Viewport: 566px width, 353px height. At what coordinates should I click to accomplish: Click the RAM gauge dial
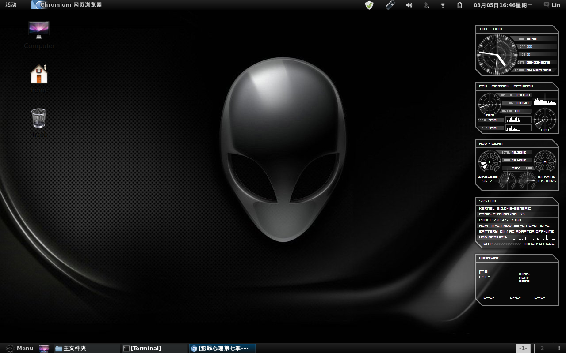click(x=489, y=104)
